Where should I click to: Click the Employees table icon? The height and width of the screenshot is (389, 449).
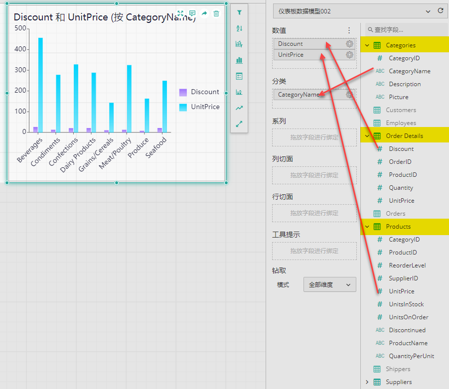coord(377,123)
